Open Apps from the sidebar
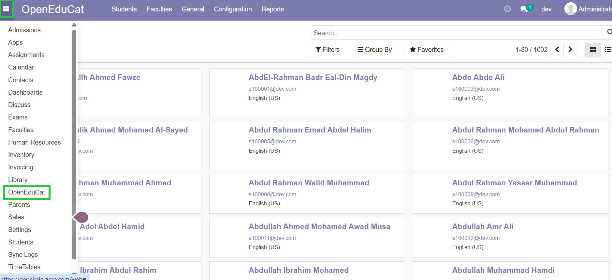 coord(15,42)
